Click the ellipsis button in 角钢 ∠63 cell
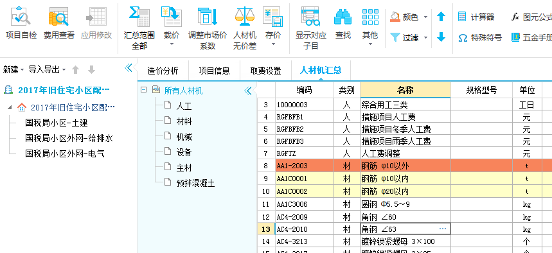 [x=443, y=229]
